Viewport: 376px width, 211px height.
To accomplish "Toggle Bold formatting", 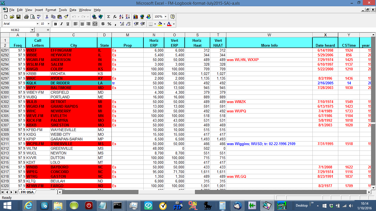I will [x=55, y=24].
